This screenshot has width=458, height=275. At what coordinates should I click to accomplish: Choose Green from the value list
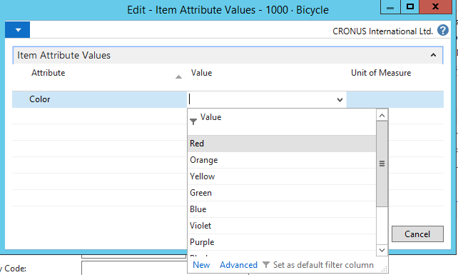tap(282, 193)
